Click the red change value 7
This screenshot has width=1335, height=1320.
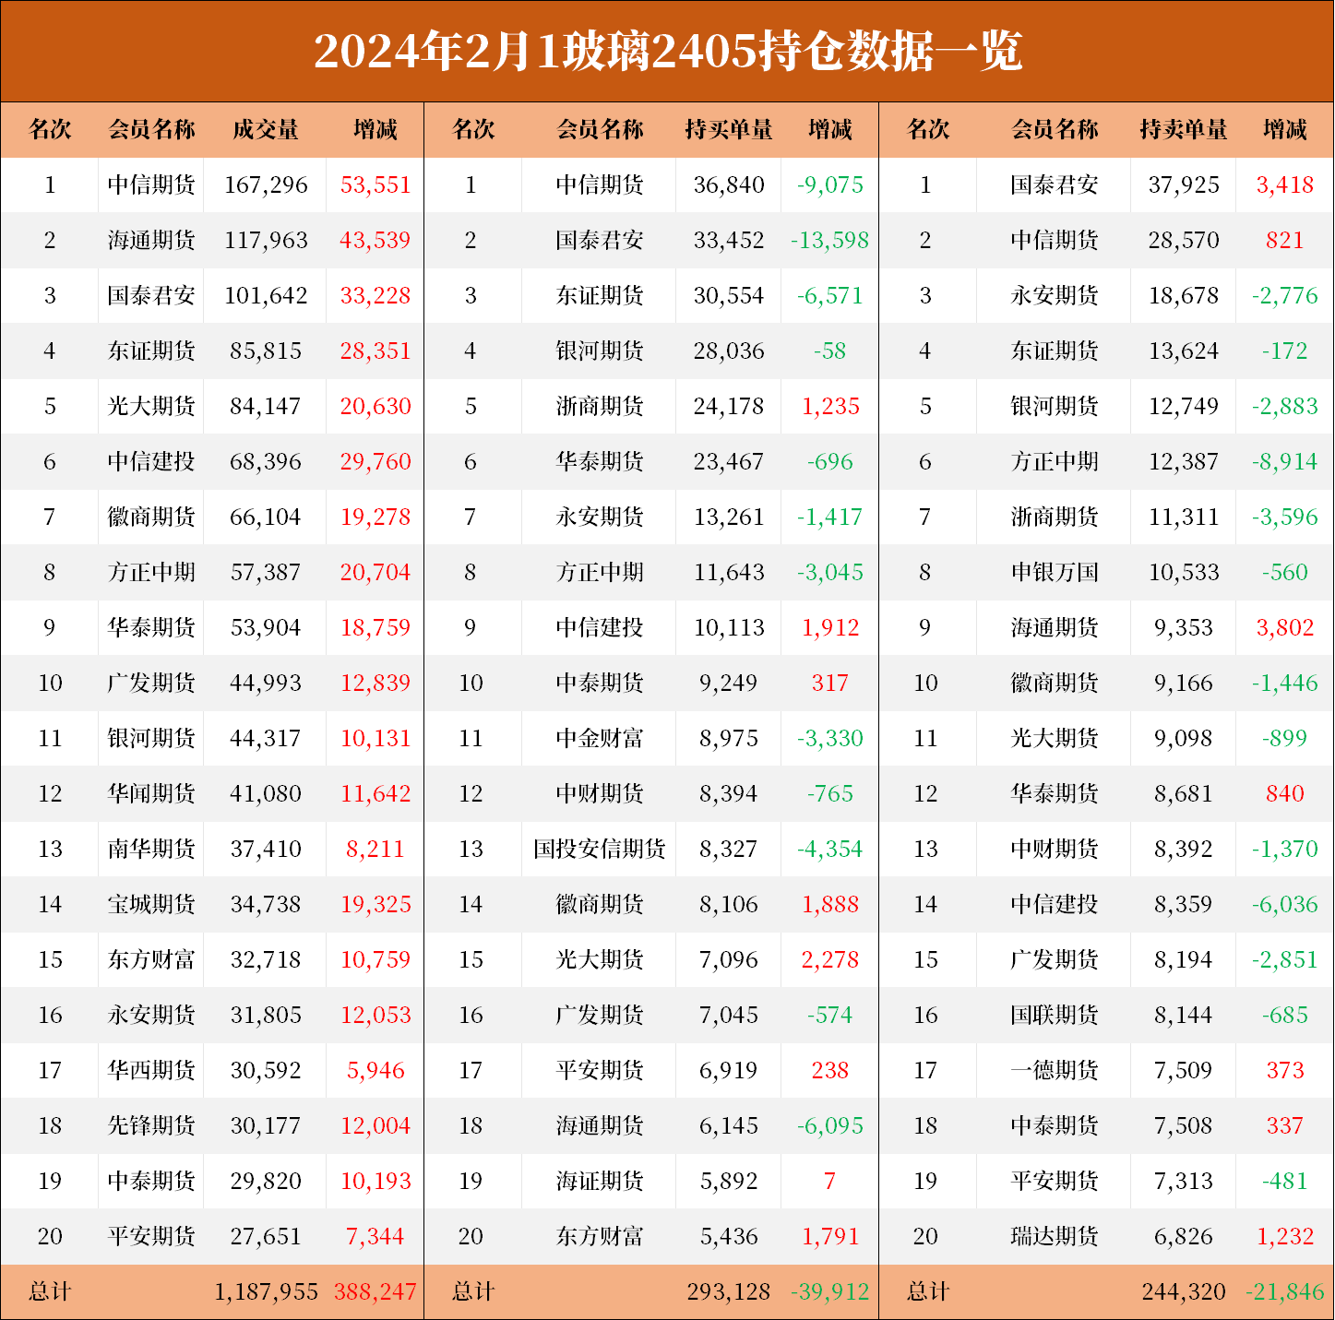click(829, 1181)
